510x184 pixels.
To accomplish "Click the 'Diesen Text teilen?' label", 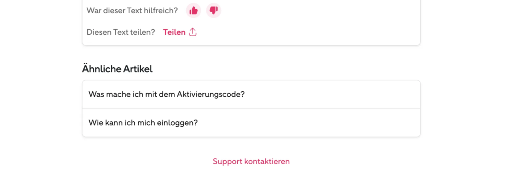I will (121, 32).
